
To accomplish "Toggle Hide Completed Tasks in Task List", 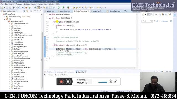I will pyautogui.click(x=160, y=15).
